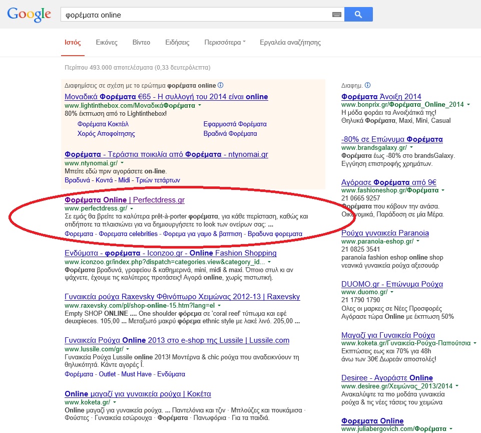Expand the Περισσότερα menu
481x433 pixels.
point(225,43)
